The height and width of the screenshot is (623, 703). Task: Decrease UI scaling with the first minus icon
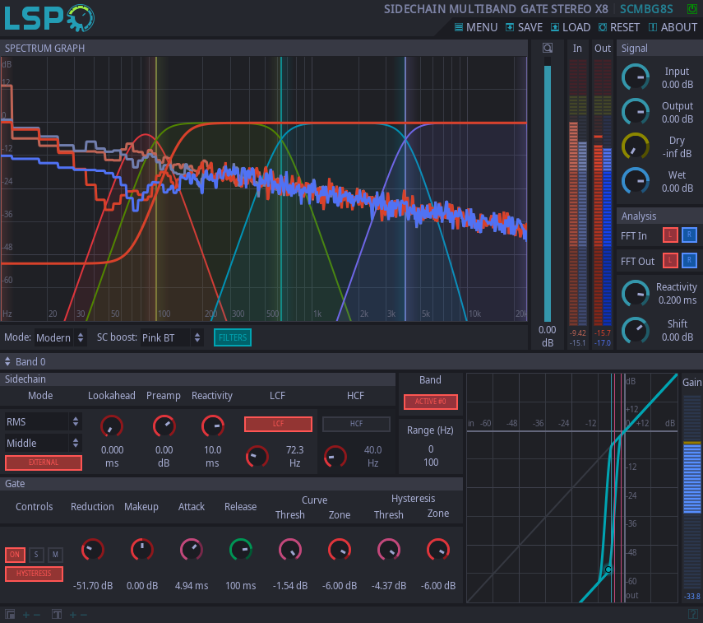point(37,615)
